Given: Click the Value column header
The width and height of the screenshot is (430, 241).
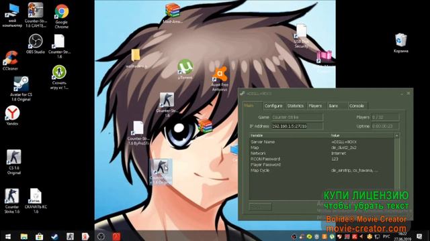Looking at the screenshot, I should 362,135.
